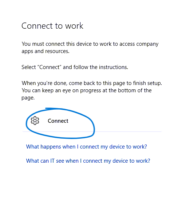Click the word 'page.' ending the instructions

click(x=28, y=98)
